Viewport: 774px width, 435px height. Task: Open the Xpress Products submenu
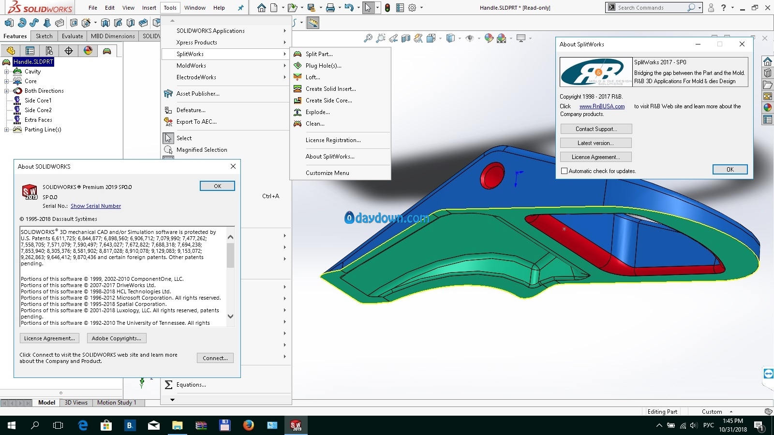click(226, 43)
